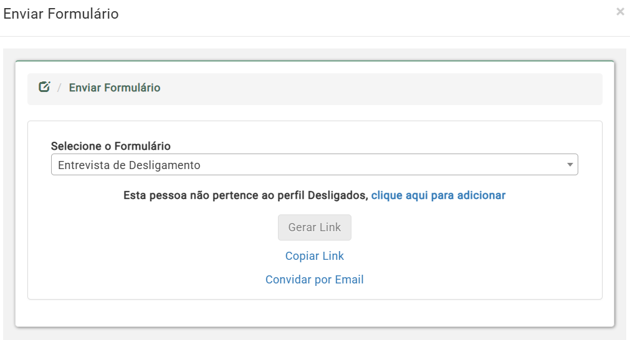Open the Selecione o Formulário dropdown

click(x=314, y=165)
